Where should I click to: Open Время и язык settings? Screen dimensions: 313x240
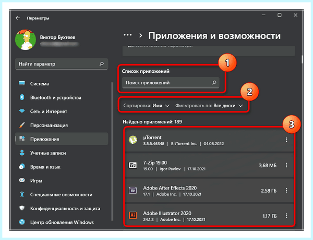(x=62, y=167)
